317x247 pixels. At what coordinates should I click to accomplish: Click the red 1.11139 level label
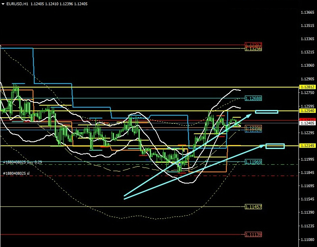point(253,235)
